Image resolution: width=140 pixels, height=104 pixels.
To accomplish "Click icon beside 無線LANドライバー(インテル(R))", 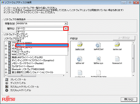I will pos(9,57).
